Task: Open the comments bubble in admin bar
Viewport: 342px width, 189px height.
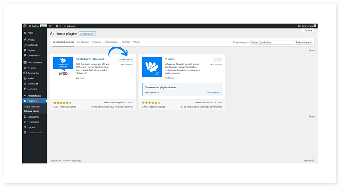Action: 59,26
